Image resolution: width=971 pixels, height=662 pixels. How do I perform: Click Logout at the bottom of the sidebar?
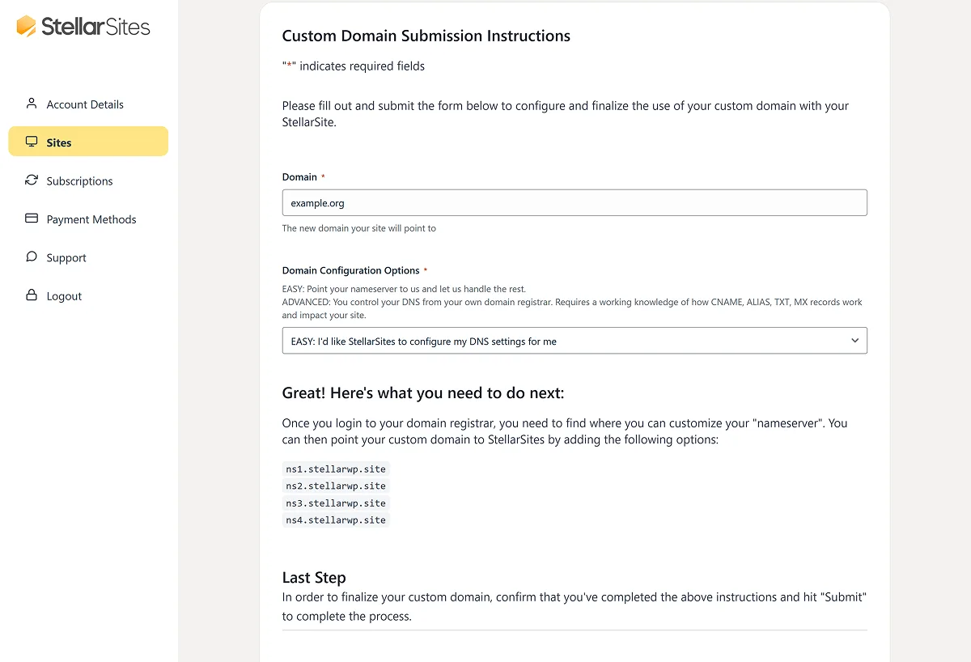65,295
